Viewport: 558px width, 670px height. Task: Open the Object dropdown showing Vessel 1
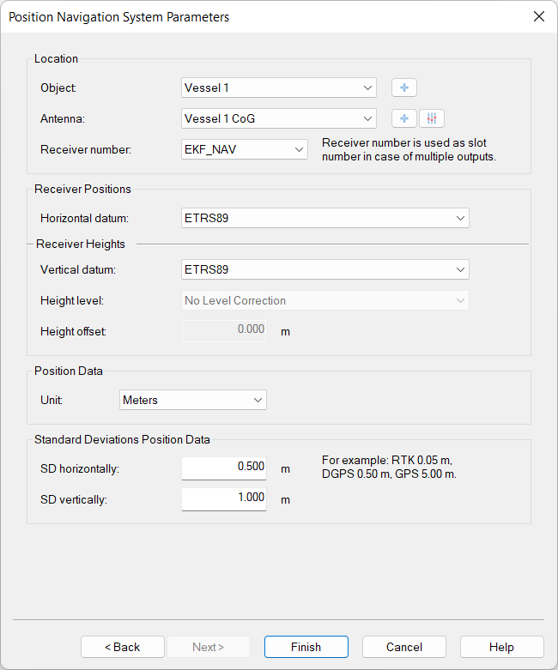279,88
